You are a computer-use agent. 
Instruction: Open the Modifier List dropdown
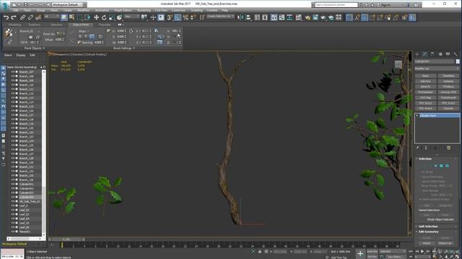[x=437, y=68]
